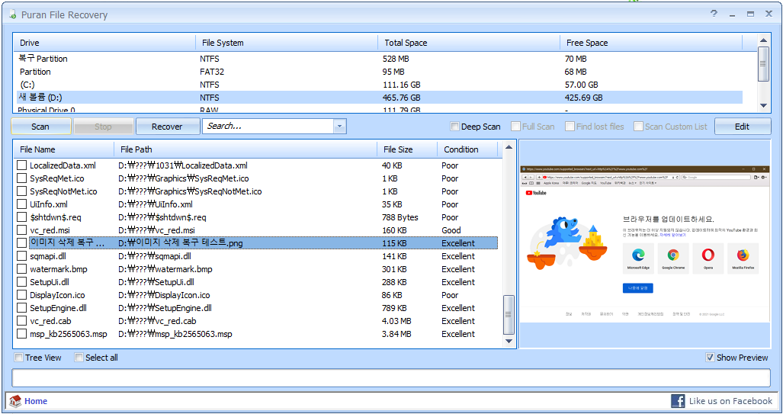Click the Home house icon

pos(15,401)
